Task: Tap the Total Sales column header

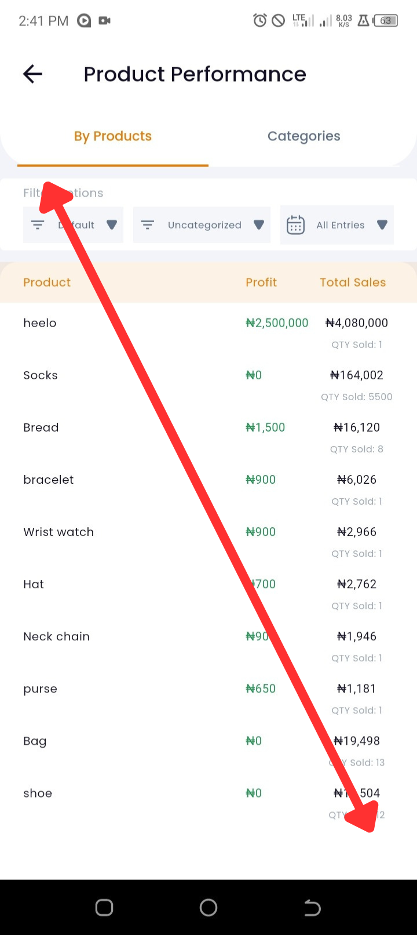Action: click(353, 282)
